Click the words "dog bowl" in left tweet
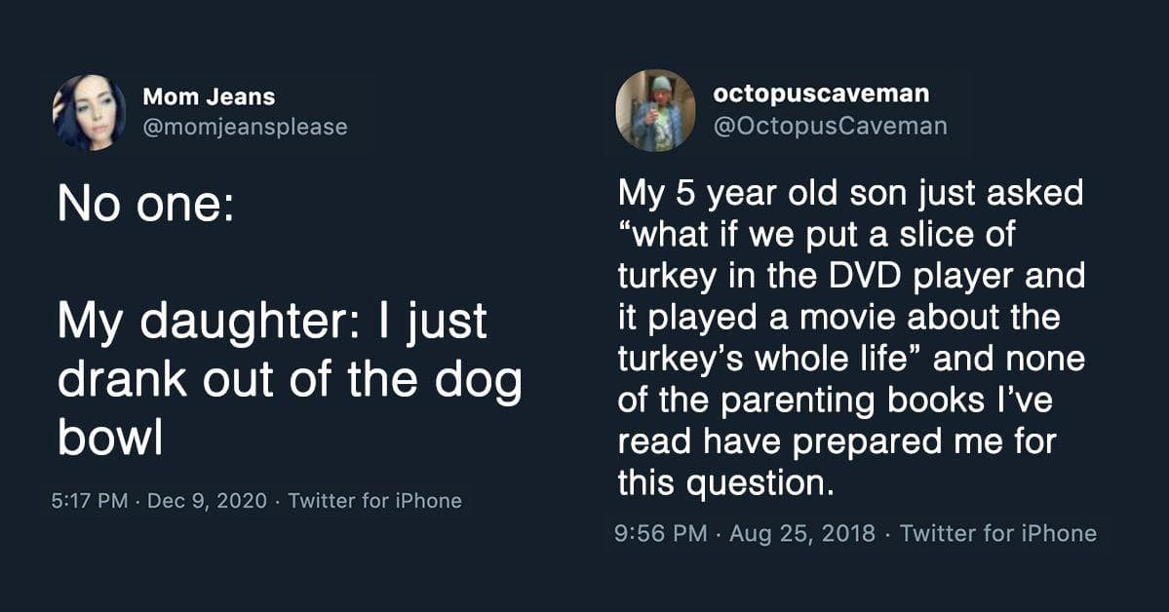 291,409
